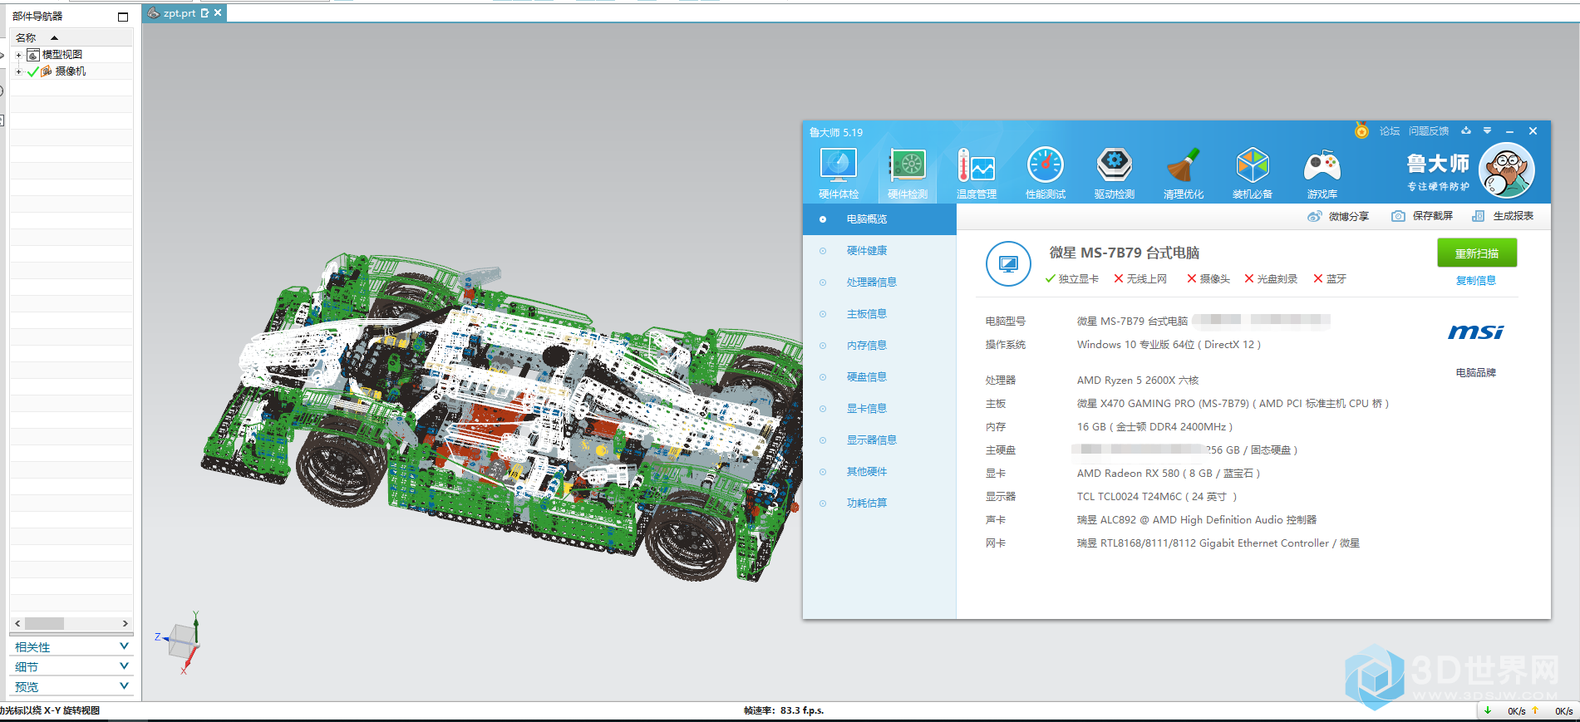The height and width of the screenshot is (722, 1580).
Task: Sort navigator by 名称 column arrow
Action: click(x=55, y=37)
